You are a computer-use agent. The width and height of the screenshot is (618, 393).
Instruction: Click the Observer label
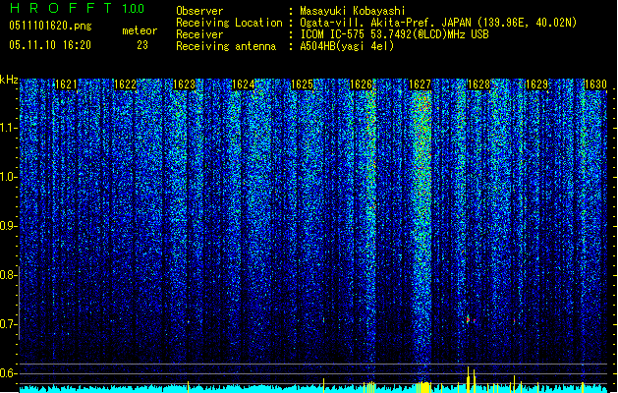click(199, 11)
